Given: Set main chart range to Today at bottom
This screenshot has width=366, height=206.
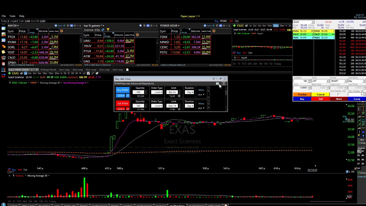Looking at the screenshot, I should coord(53,201).
